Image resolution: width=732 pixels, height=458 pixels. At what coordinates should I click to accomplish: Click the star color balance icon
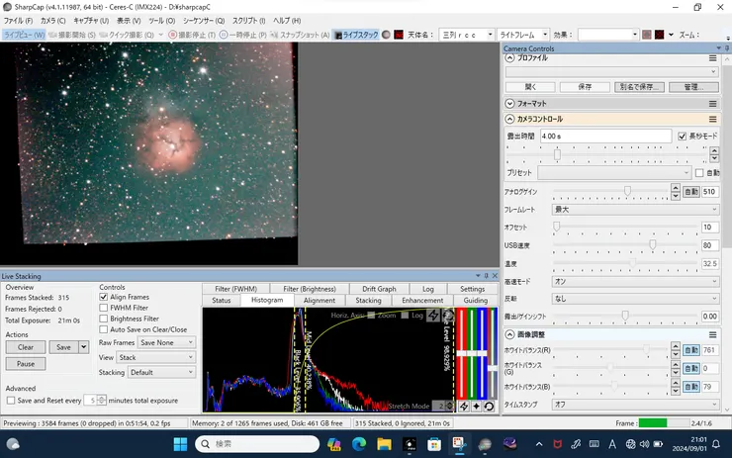pos(477,406)
